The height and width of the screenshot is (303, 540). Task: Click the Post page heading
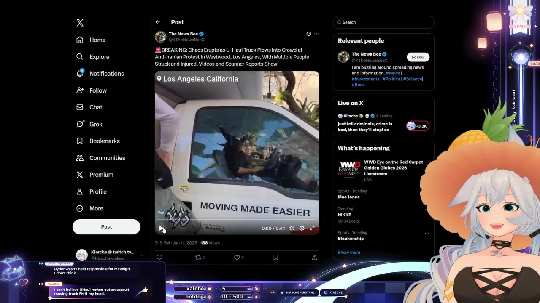[177, 22]
